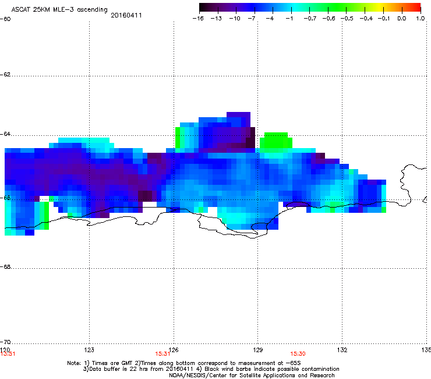Click the red time stamp 13:51
Screen dimensions: 431x379
pyautogui.click(x=8, y=354)
